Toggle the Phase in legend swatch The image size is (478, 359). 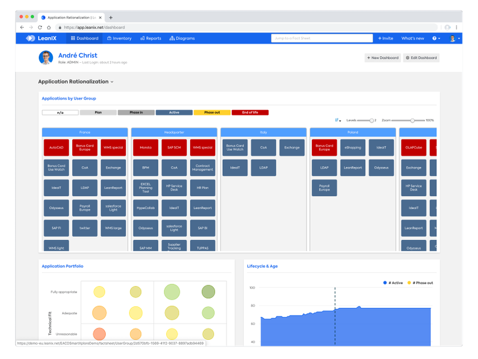pyautogui.click(x=136, y=112)
